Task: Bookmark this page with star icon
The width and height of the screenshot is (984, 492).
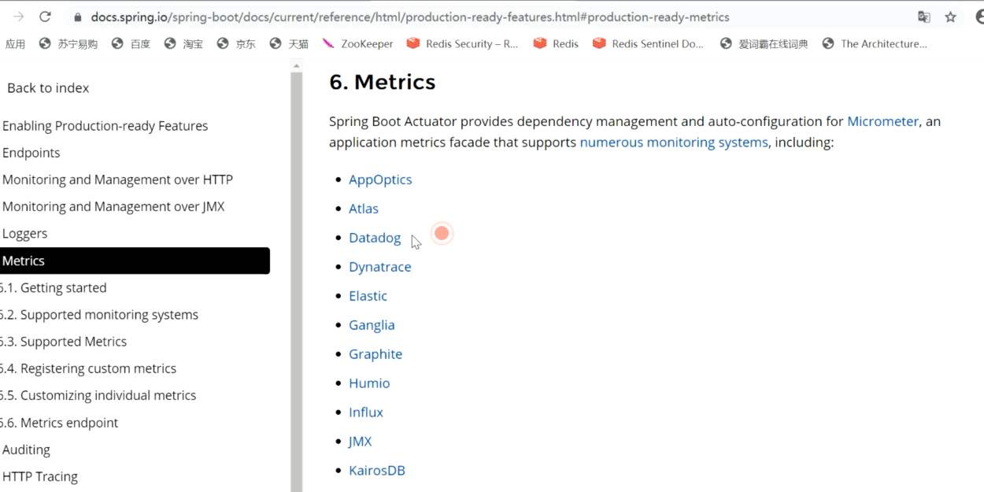Action: [x=951, y=17]
